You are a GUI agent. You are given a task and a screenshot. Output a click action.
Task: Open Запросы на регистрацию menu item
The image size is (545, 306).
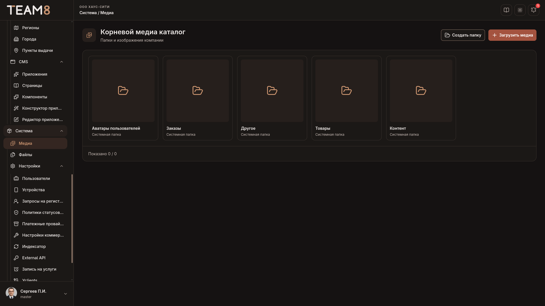click(x=39, y=201)
